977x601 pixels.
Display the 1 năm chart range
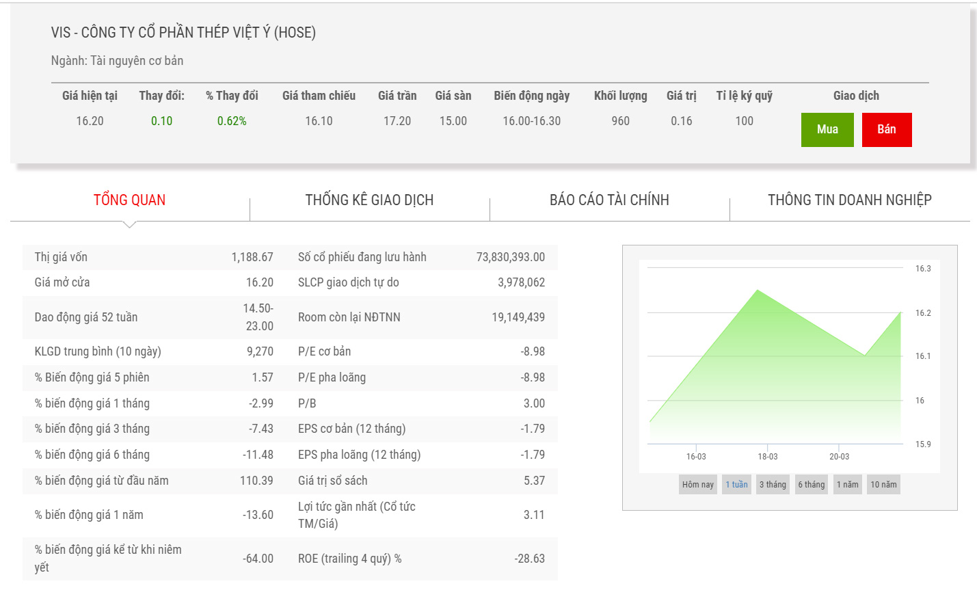click(847, 485)
